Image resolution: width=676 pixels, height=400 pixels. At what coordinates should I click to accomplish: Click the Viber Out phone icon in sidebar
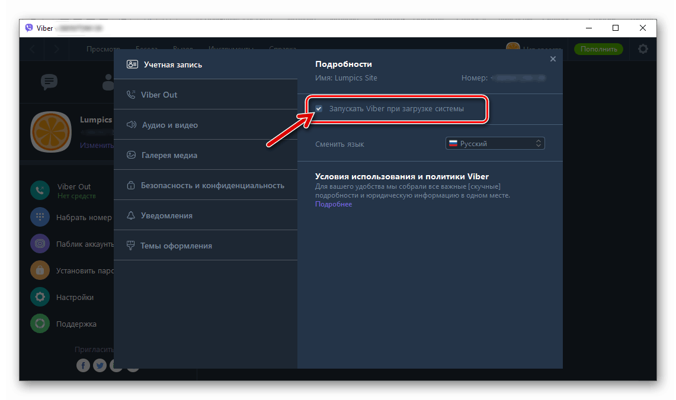tap(40, 191)
